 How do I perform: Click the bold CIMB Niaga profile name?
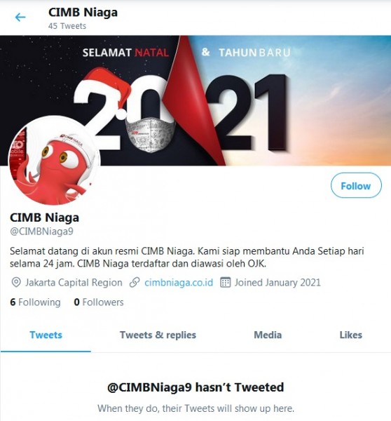(x=45, y=218)
